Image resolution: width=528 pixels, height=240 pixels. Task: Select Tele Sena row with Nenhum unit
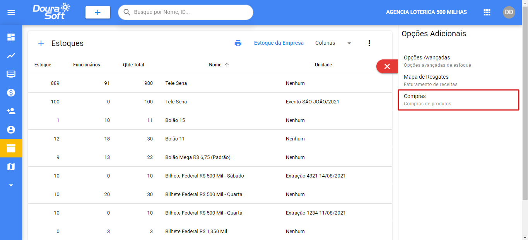(x=210, y=83)
